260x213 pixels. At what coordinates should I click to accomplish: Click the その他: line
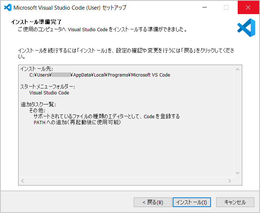[37, 110]
